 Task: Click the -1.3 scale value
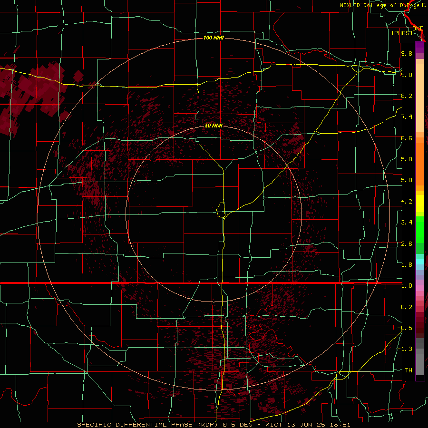click(405, 349)
